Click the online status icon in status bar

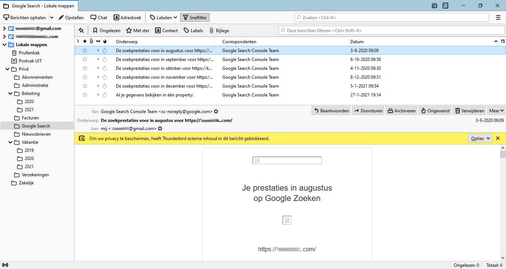coord(6,265)
